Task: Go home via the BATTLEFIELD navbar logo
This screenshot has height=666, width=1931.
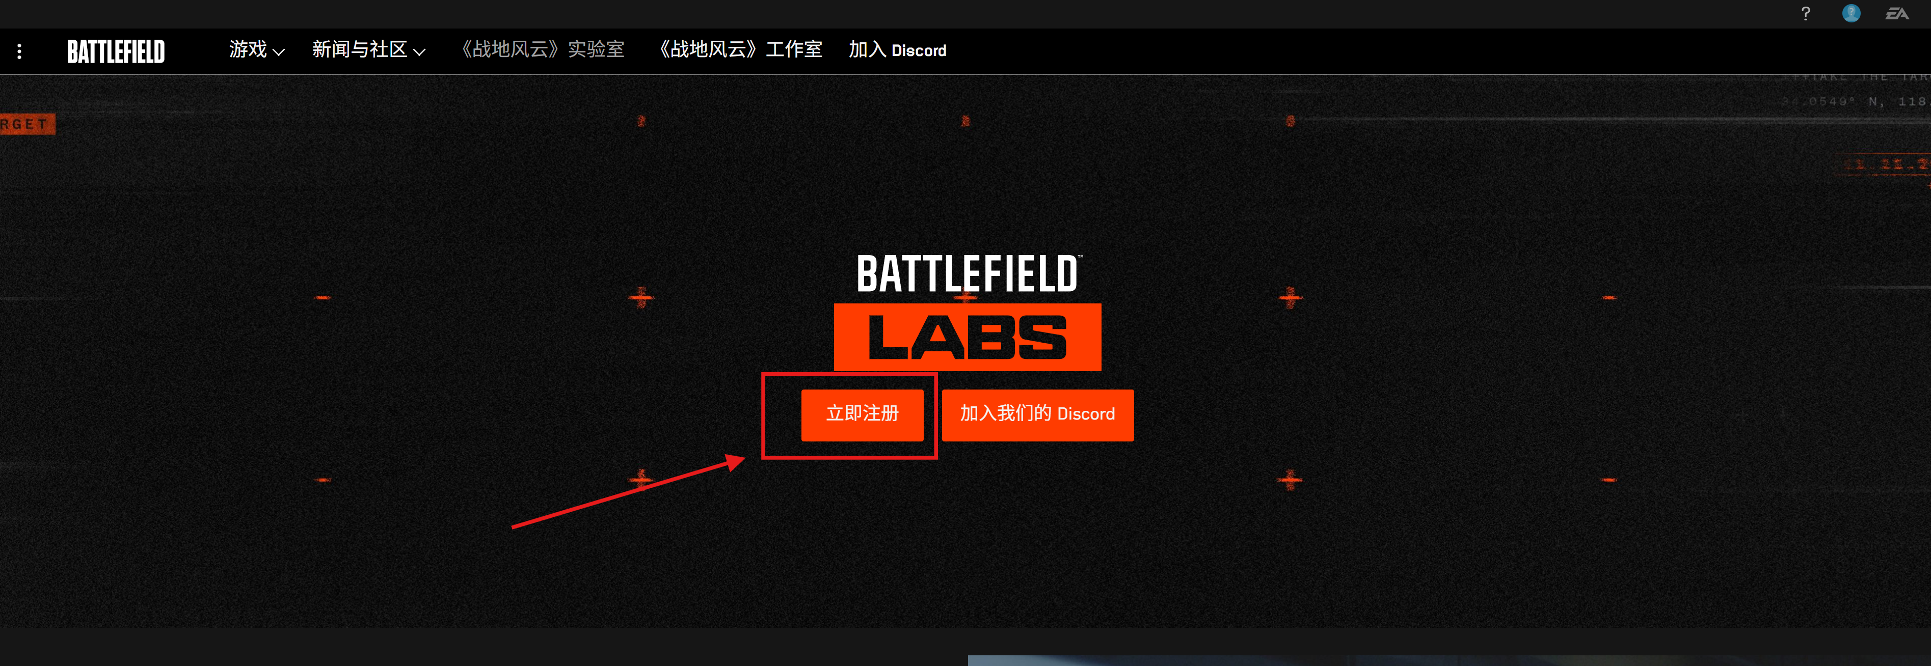Action: point(116,51)
